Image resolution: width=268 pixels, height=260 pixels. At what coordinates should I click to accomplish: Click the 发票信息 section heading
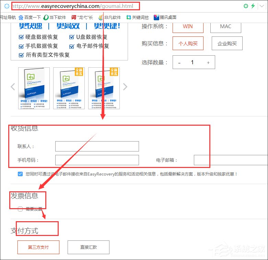click(x=24, y=196)
